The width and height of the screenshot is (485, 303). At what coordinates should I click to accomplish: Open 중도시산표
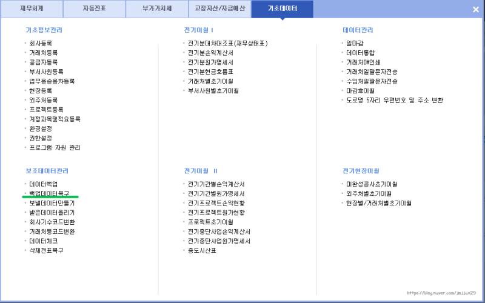(202, 250)
